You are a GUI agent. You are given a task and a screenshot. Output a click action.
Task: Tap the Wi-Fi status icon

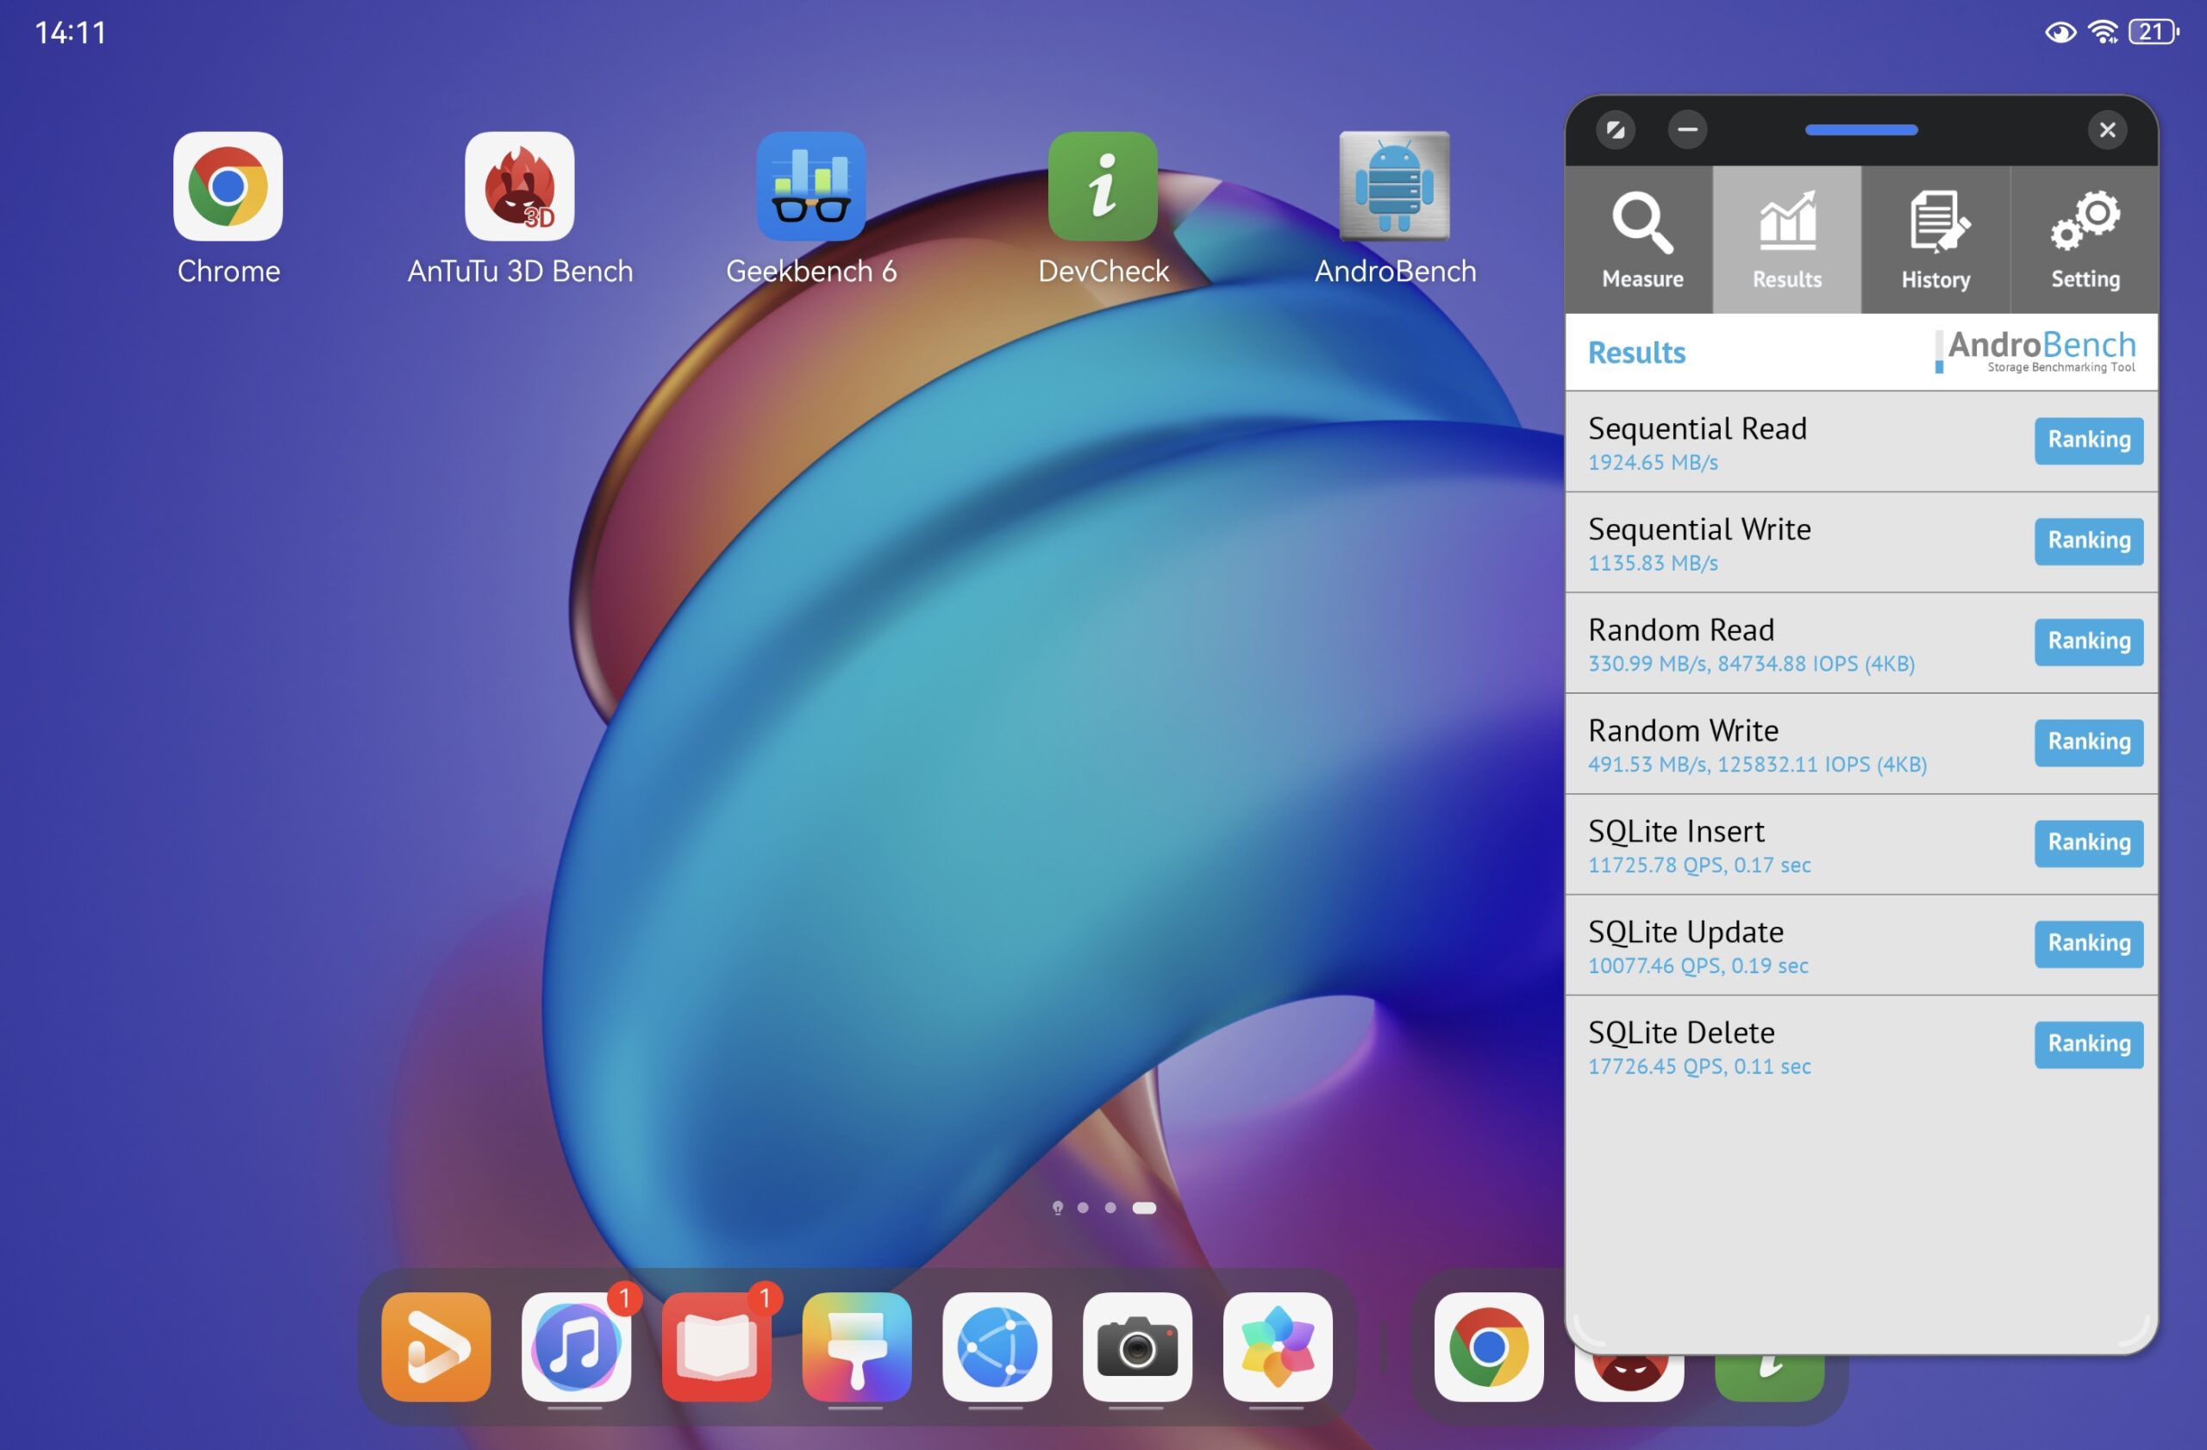2104,33
